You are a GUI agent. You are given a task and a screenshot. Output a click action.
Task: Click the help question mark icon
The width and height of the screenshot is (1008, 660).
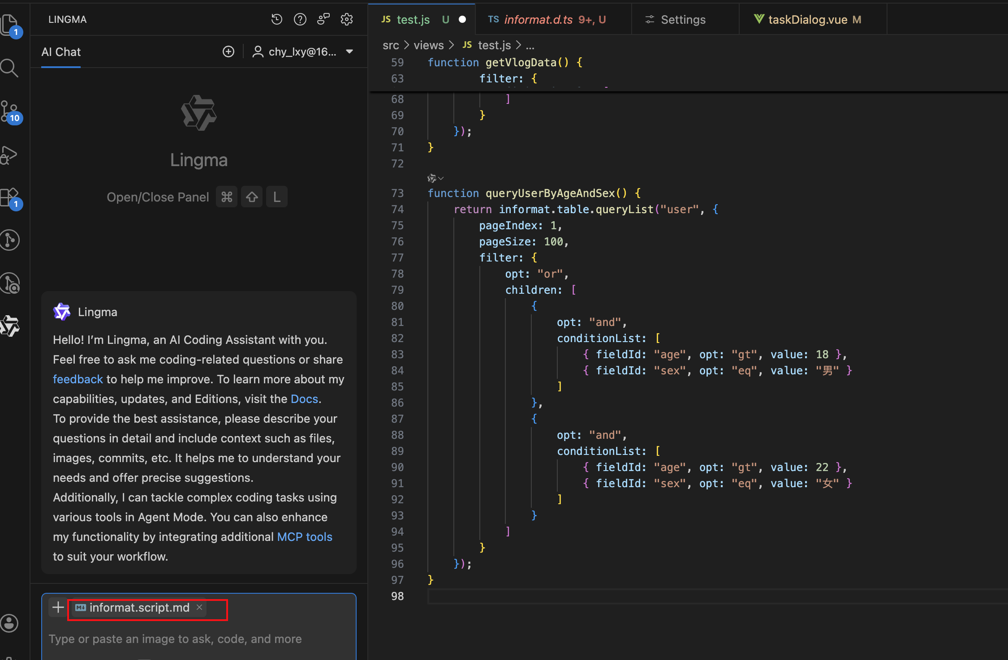coord(300,19)
